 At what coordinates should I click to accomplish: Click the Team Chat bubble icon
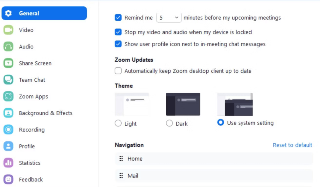[8, 80]
